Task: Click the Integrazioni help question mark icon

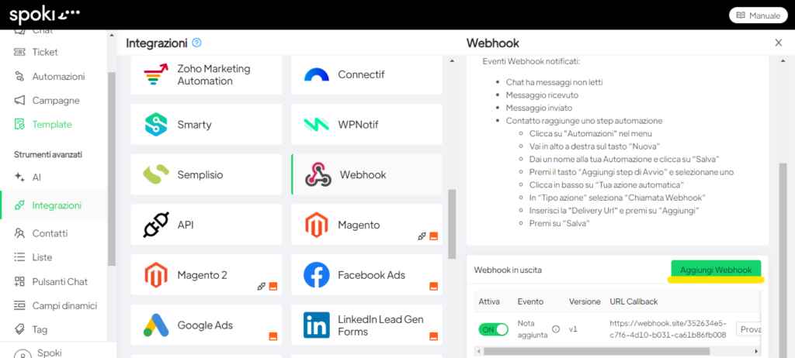Action: click(x=196, y=43)
